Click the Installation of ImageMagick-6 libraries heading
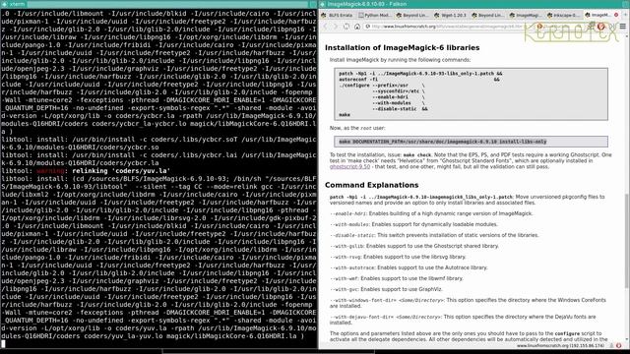The width and height of the screenshot is (630, 354). pyautogui.click(x=402, y=48)
